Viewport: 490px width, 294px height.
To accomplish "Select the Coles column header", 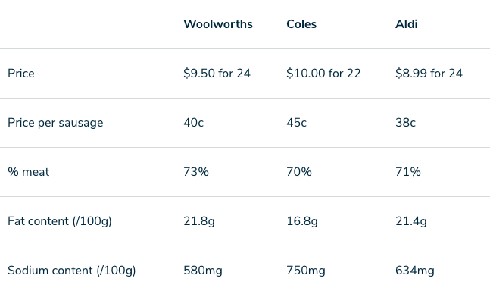I will [x=301, y=24].
